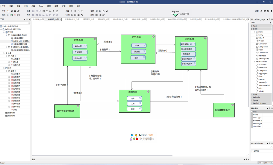Click the simulation play button in toolbar
273x165 pixels.
[72, 11]
